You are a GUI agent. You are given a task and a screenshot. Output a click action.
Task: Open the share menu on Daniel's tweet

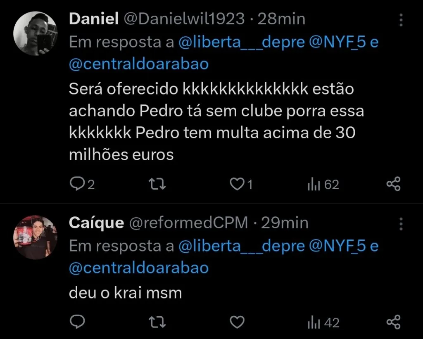point(393,183)
